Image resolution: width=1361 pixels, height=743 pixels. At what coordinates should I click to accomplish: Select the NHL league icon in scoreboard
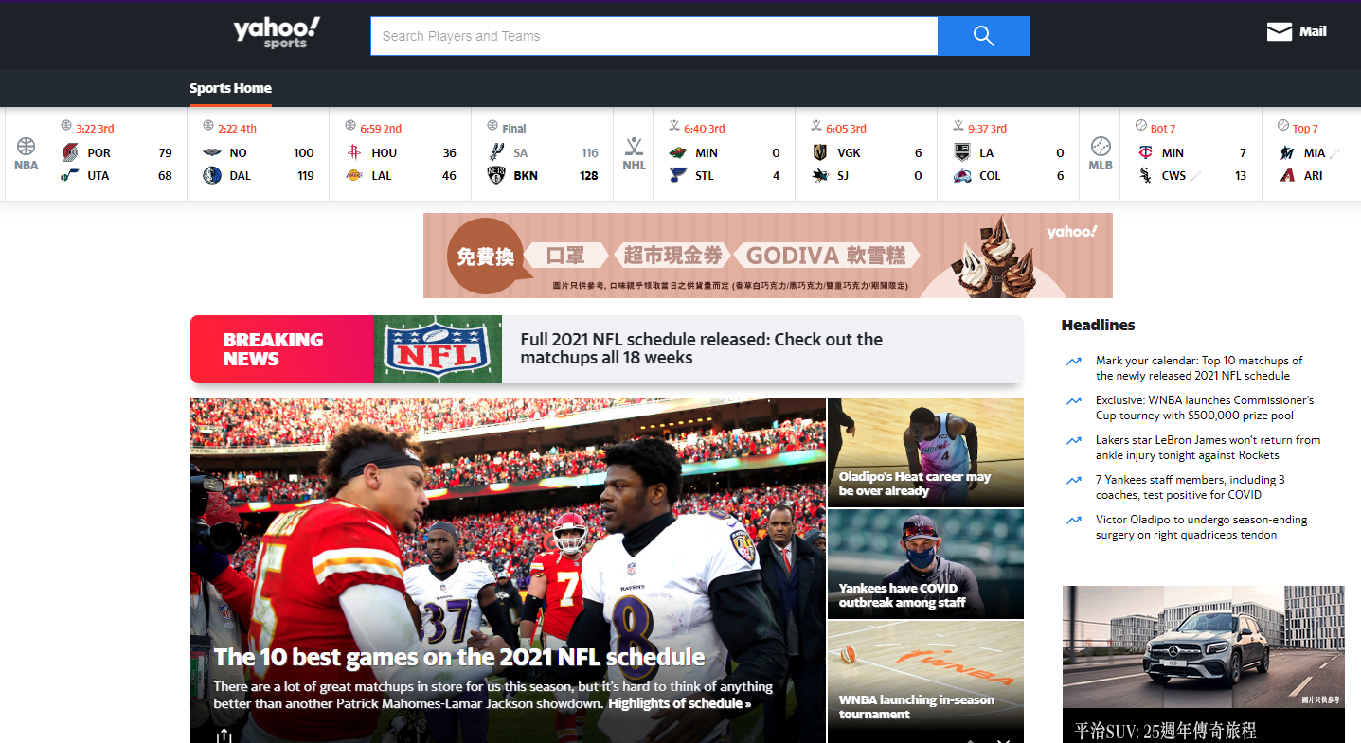coord(634,153)
